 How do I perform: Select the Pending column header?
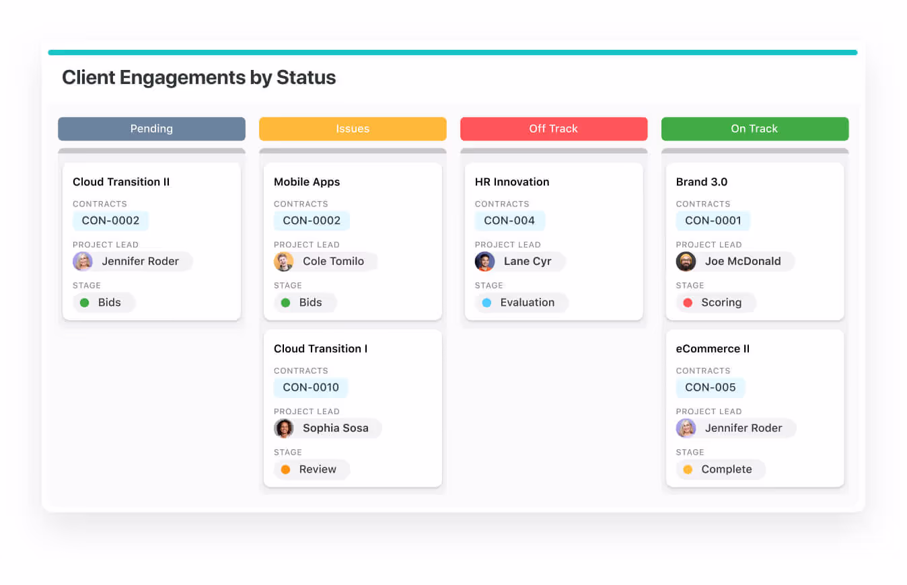tap(151, 129)
